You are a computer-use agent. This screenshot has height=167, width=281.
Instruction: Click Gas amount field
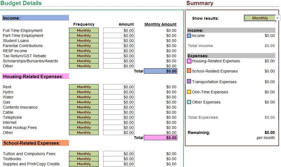point(119,102)
